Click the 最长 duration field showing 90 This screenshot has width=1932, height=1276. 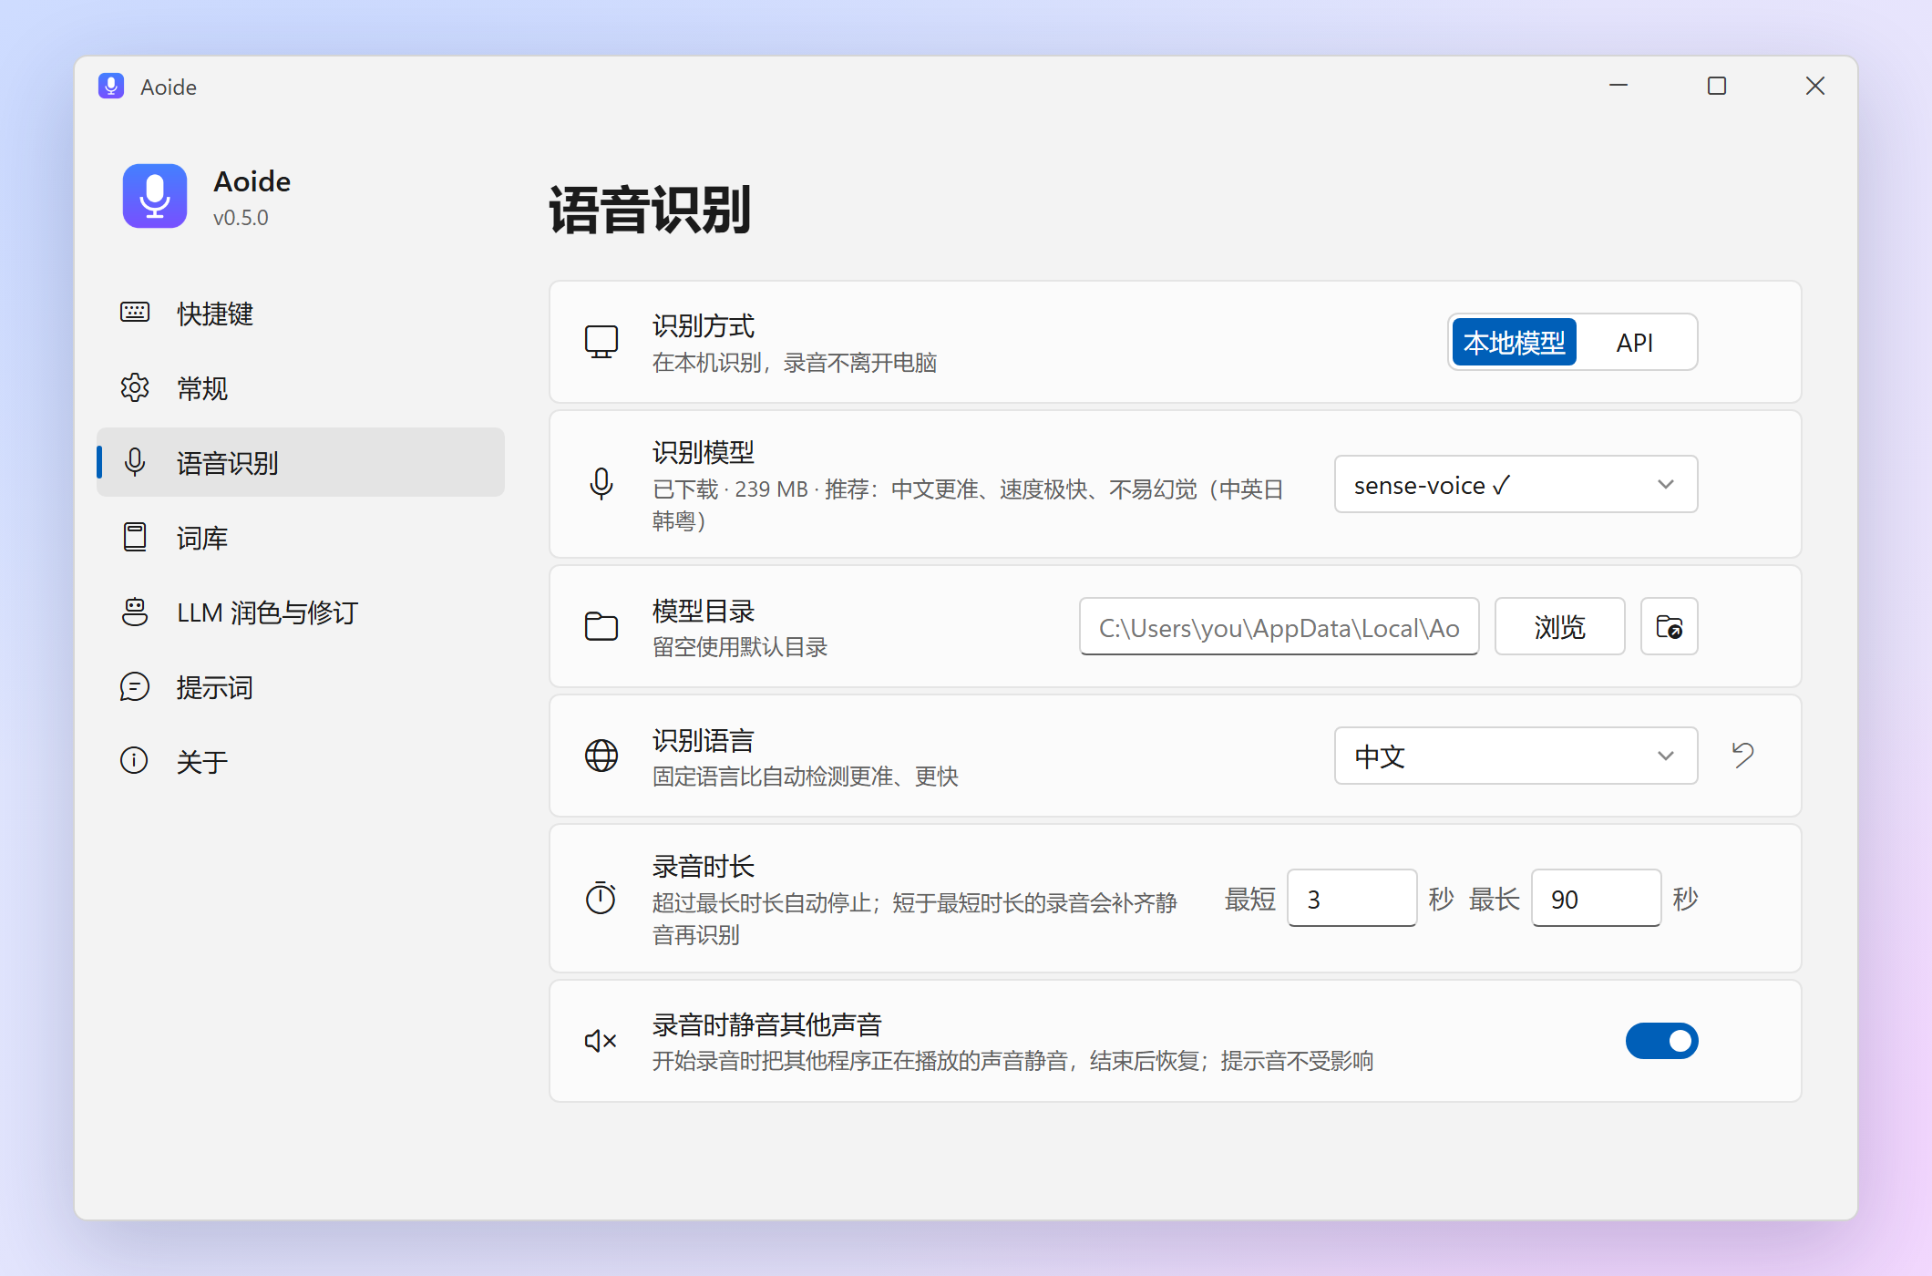coord(1596,899)
